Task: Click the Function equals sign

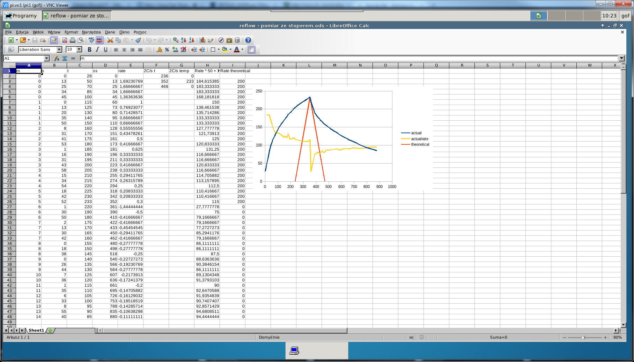Action: [x=73, y=58]
